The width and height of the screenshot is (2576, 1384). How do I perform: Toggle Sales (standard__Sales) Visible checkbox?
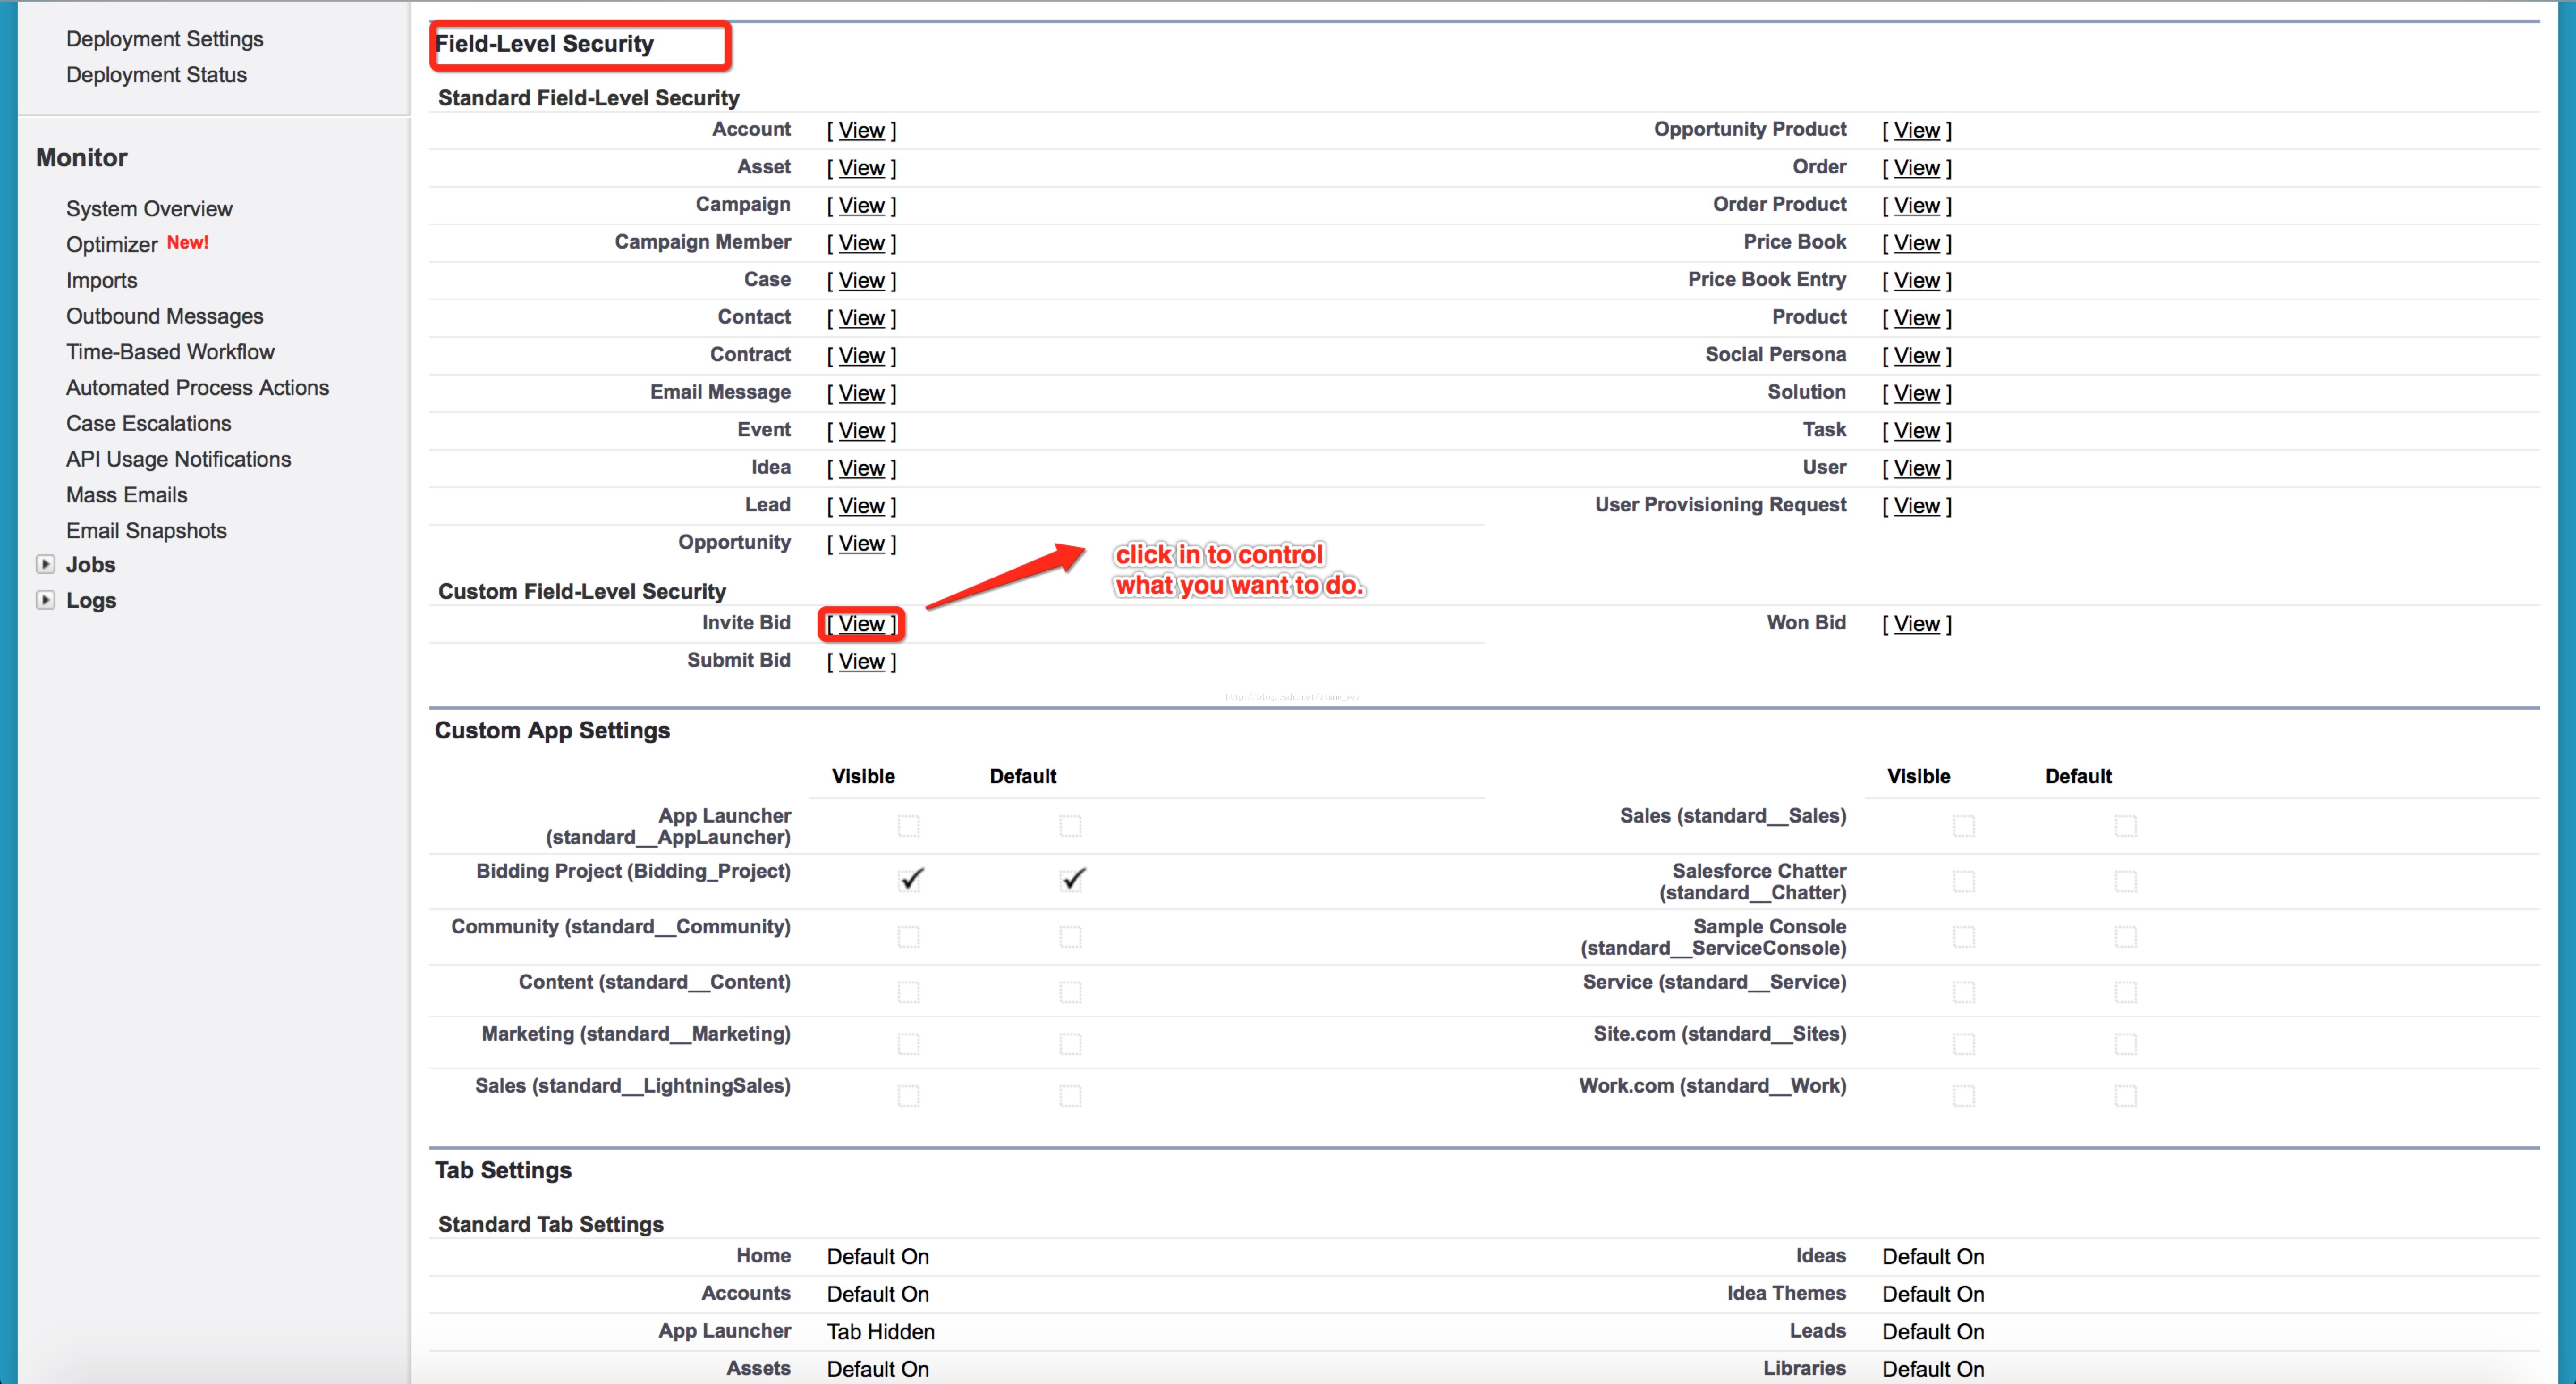(x=1964, y=827)
